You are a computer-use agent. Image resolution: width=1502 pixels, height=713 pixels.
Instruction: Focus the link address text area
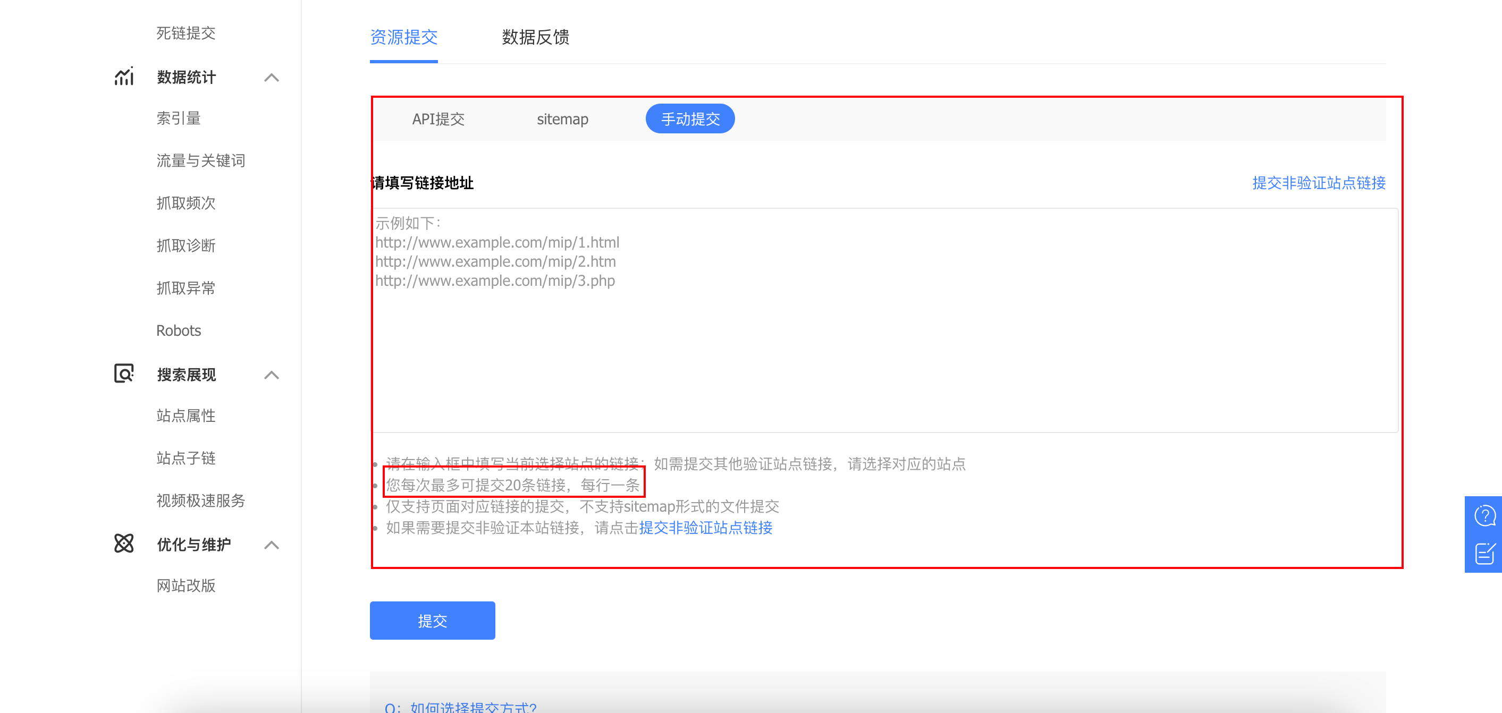point(884,350)
